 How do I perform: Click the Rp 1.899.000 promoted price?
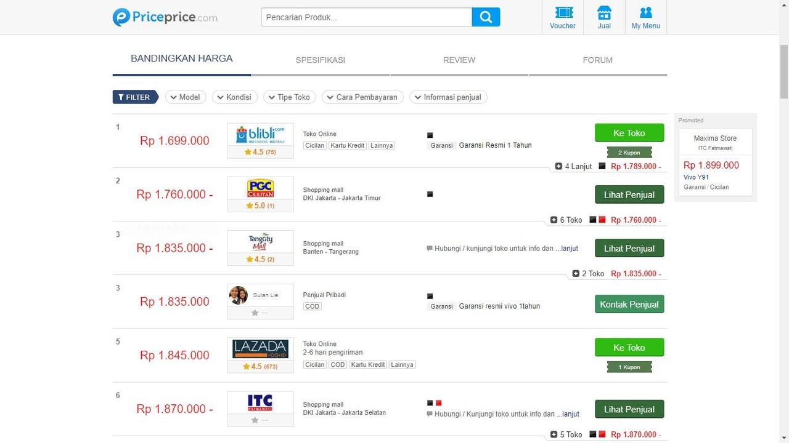pos(711,165)
